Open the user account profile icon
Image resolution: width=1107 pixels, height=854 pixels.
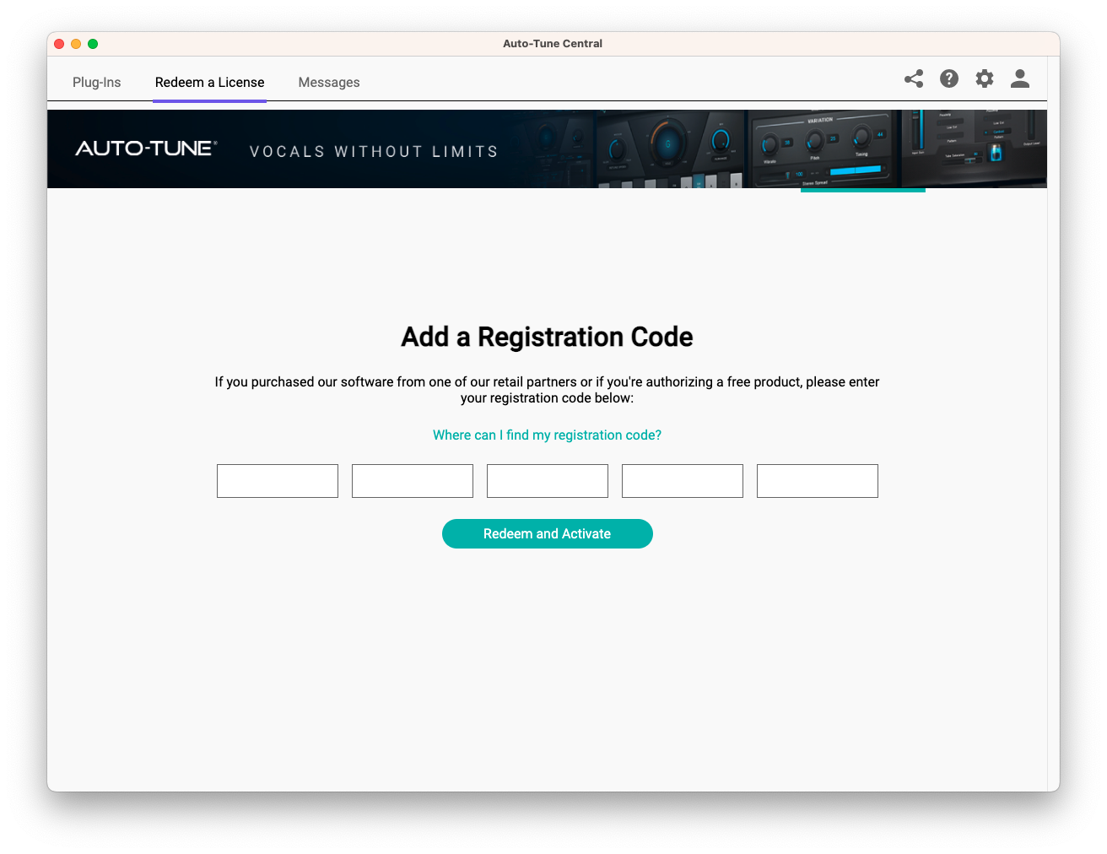coord(1020,78)
